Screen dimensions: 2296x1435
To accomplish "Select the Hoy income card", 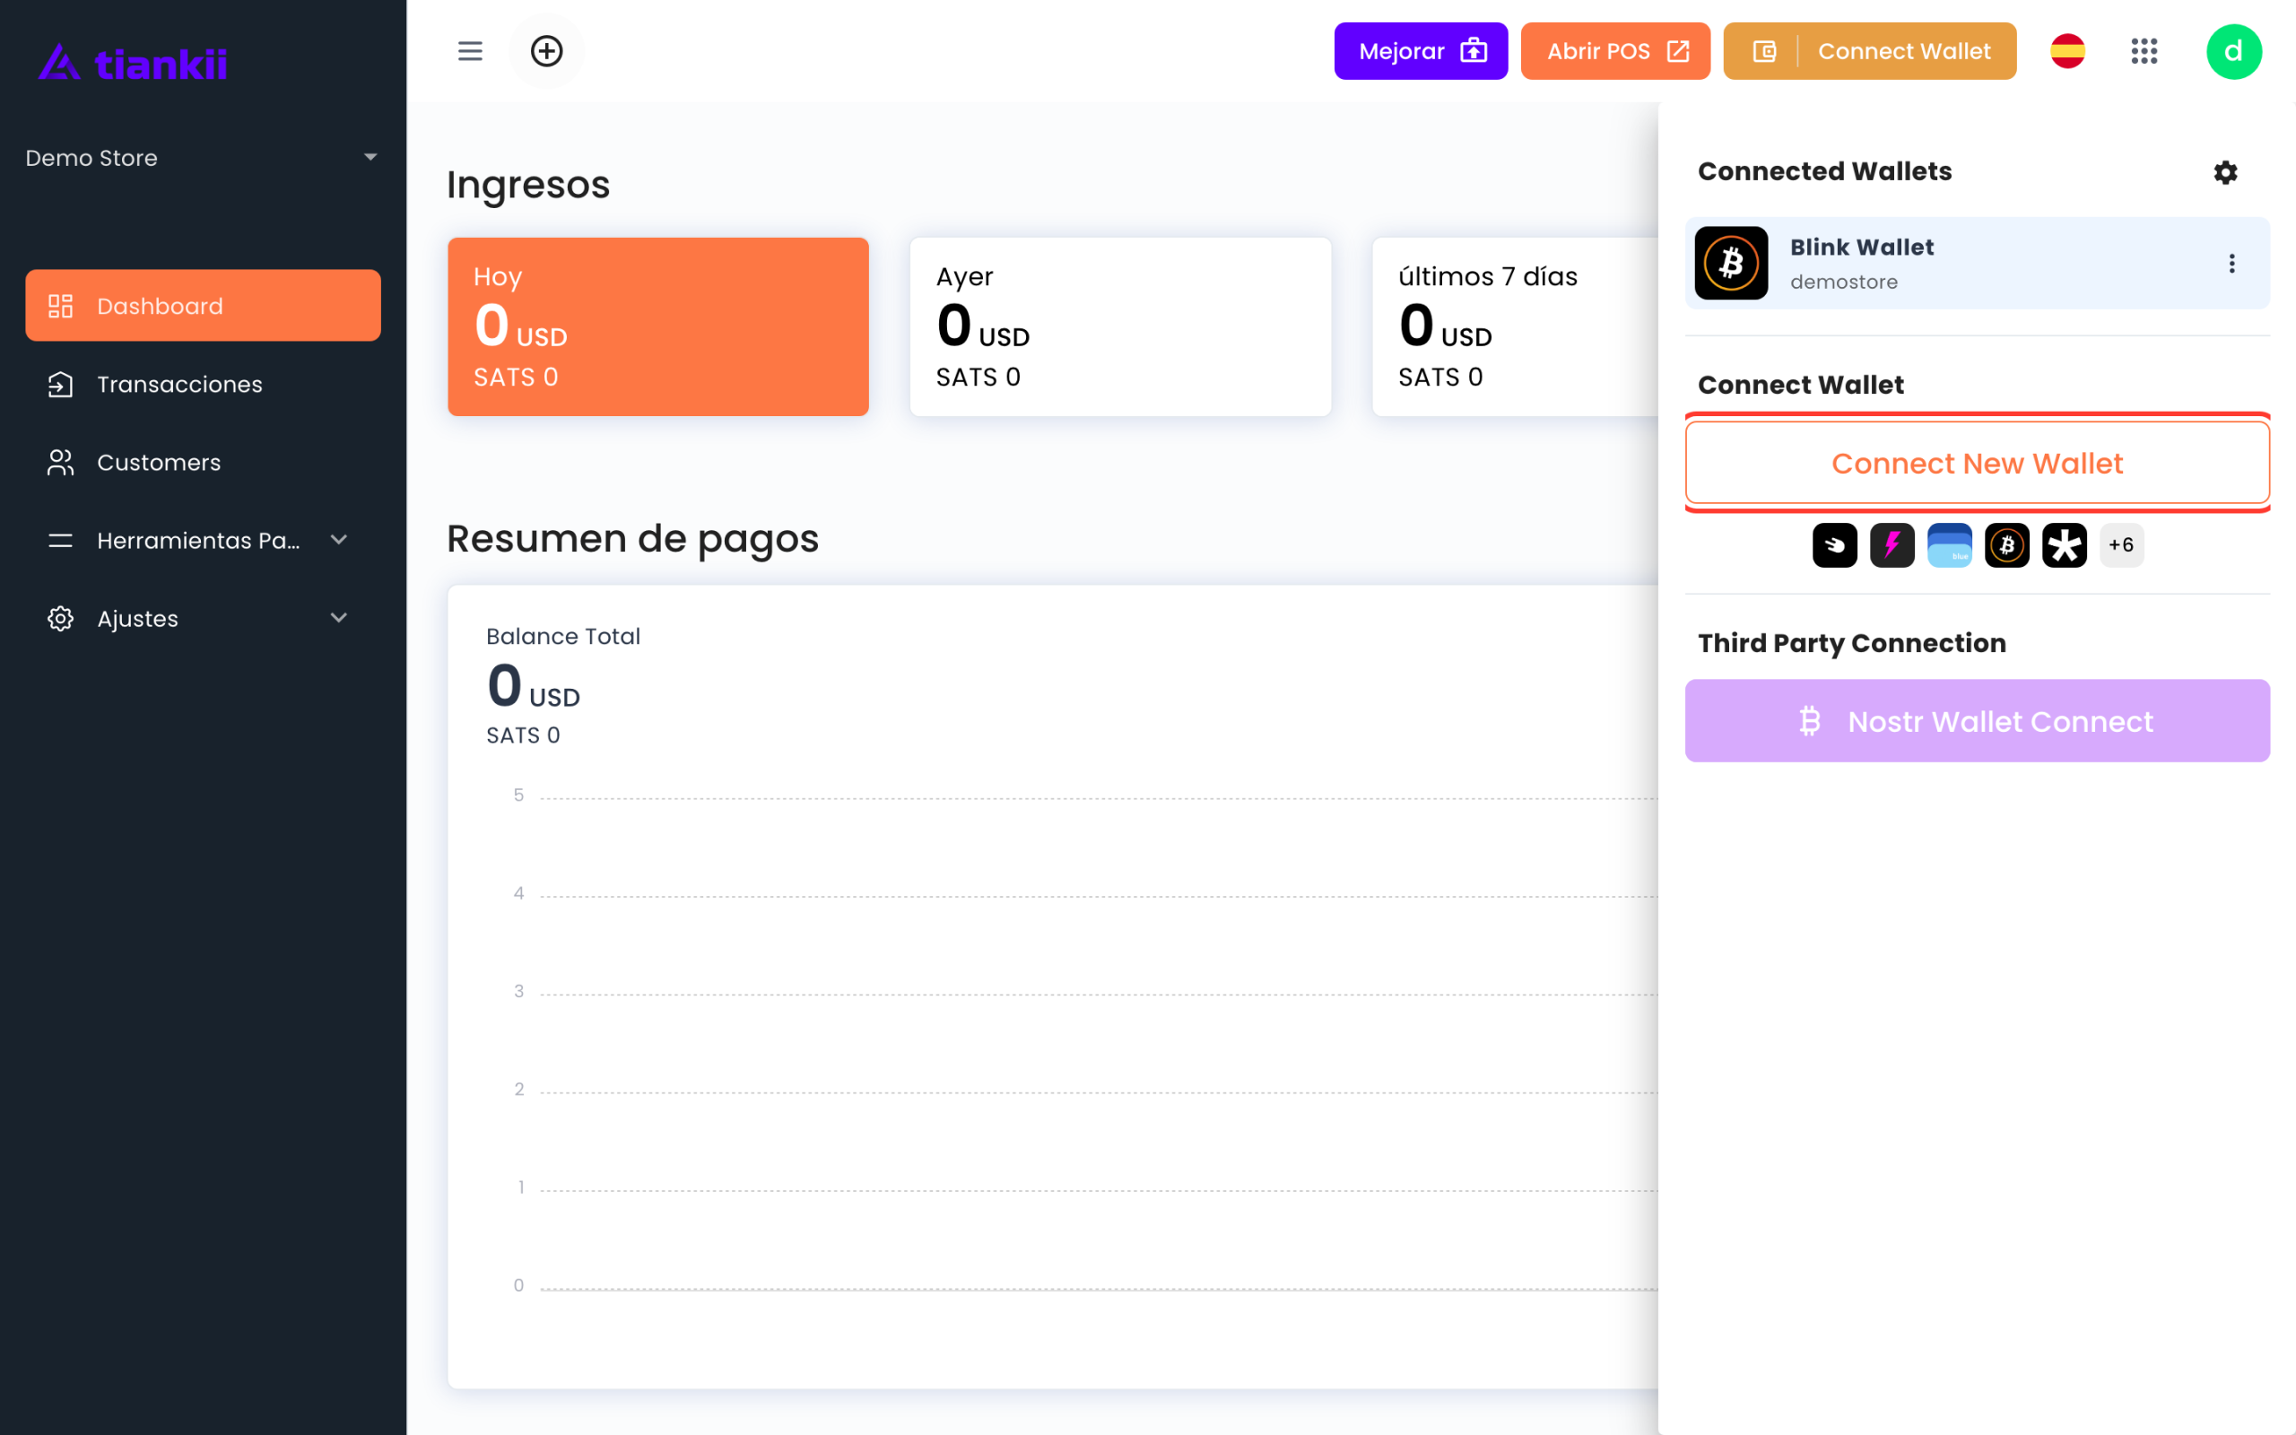I will (657, 326).
